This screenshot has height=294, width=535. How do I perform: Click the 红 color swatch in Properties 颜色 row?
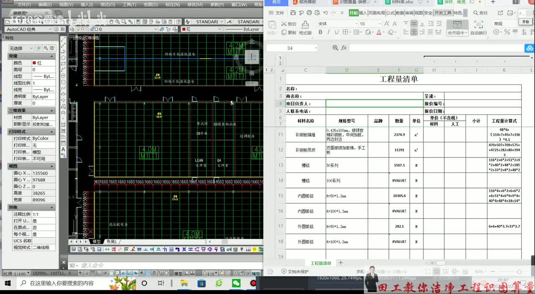35,63
